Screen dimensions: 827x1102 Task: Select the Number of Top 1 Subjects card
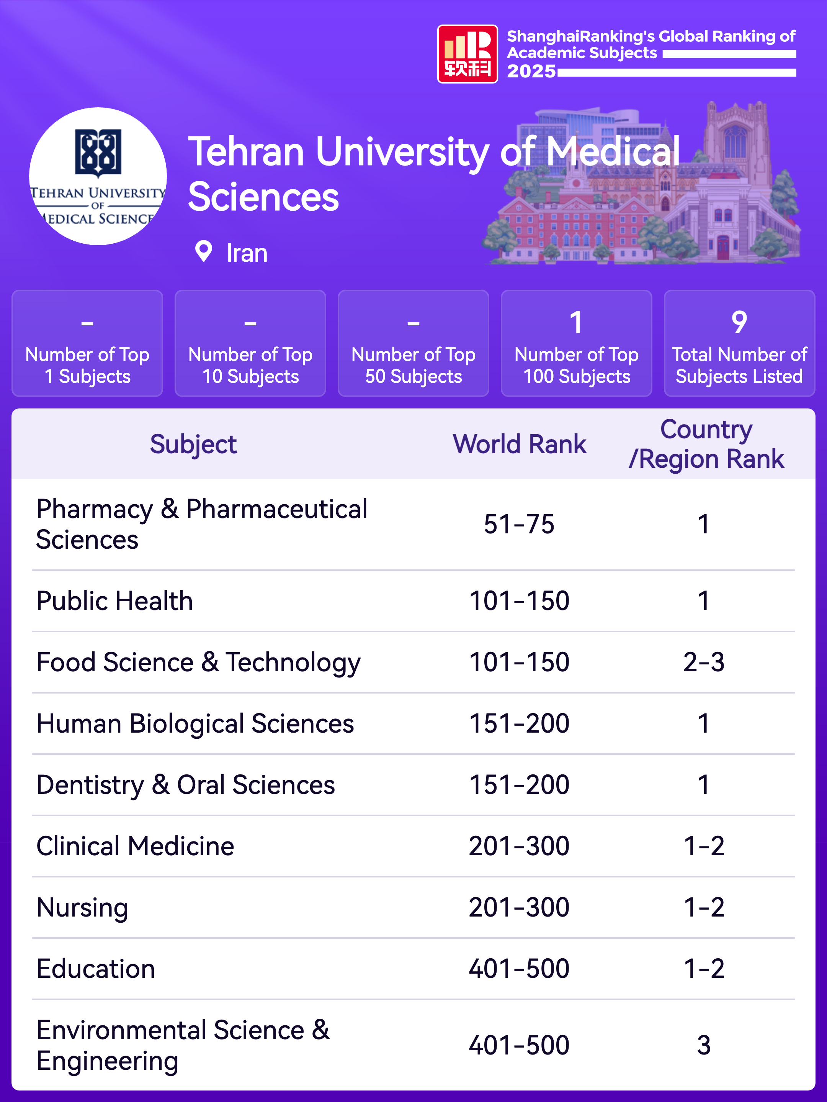pos(87,343)
